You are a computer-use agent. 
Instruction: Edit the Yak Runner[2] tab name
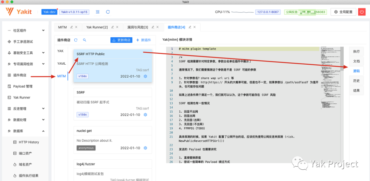[113, 27]
